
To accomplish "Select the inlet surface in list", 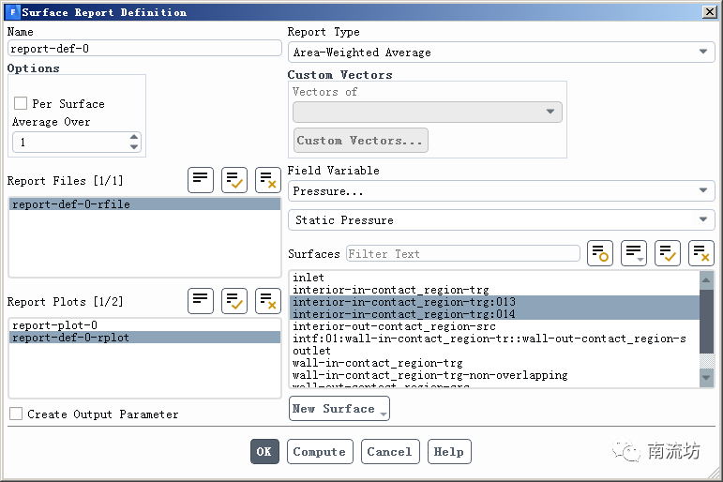I will 309,278.
